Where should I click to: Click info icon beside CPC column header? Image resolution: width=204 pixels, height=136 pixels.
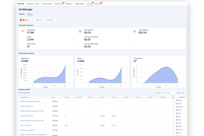point(104,97)
